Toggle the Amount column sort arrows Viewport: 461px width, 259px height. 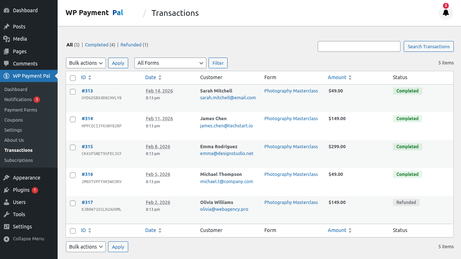tap(349, 77)
